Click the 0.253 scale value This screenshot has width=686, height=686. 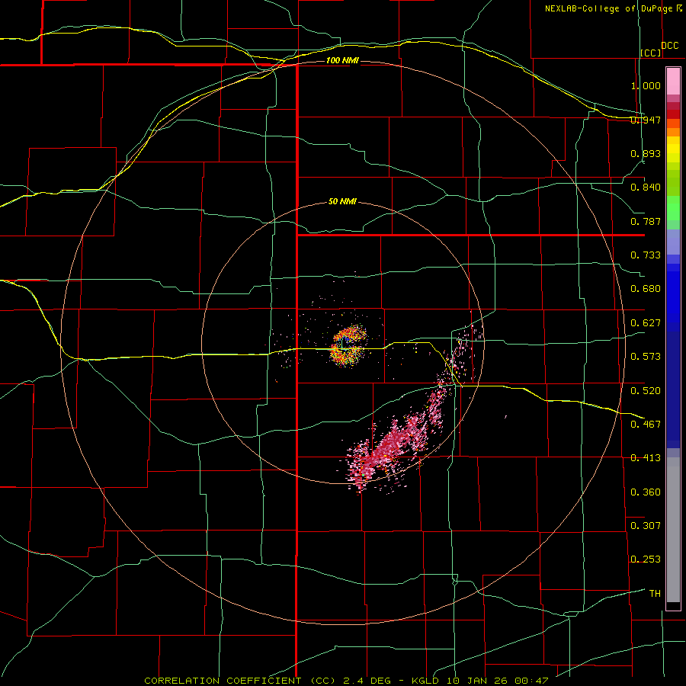click(646, 559)
